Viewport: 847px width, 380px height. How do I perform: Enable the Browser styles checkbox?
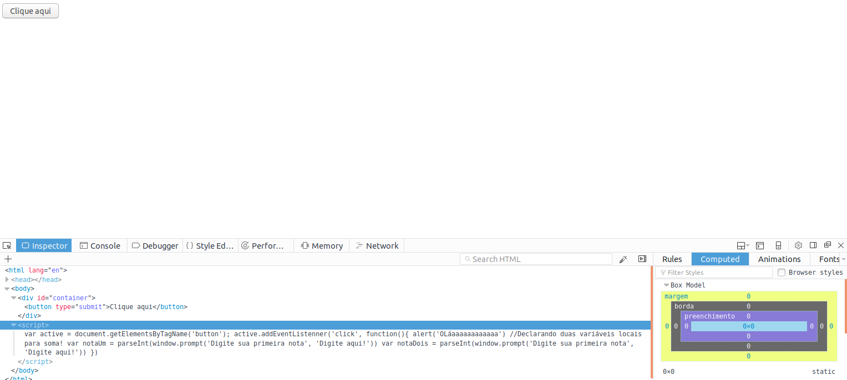click(x=782, y=273)
